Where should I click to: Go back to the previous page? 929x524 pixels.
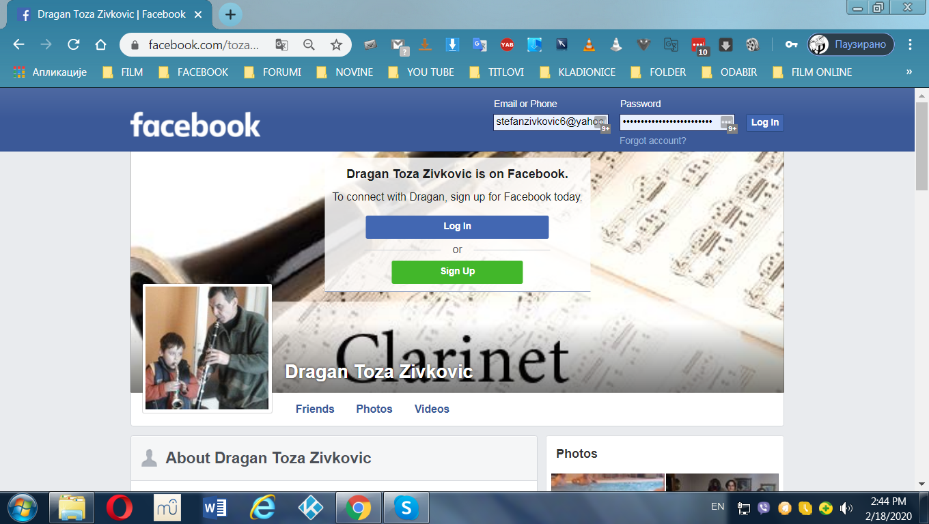point(18,45)
